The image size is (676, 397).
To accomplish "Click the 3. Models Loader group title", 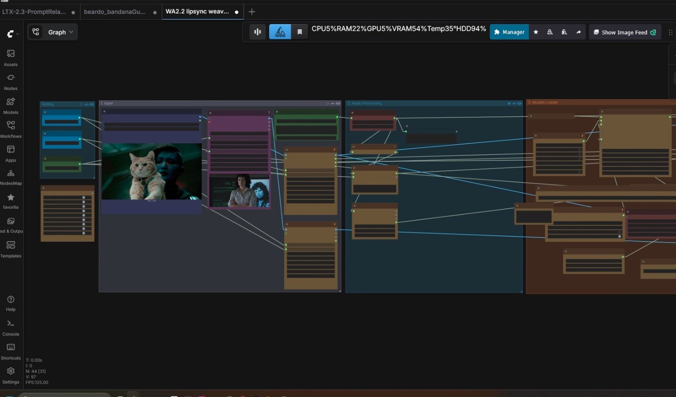I will (543, 102).
